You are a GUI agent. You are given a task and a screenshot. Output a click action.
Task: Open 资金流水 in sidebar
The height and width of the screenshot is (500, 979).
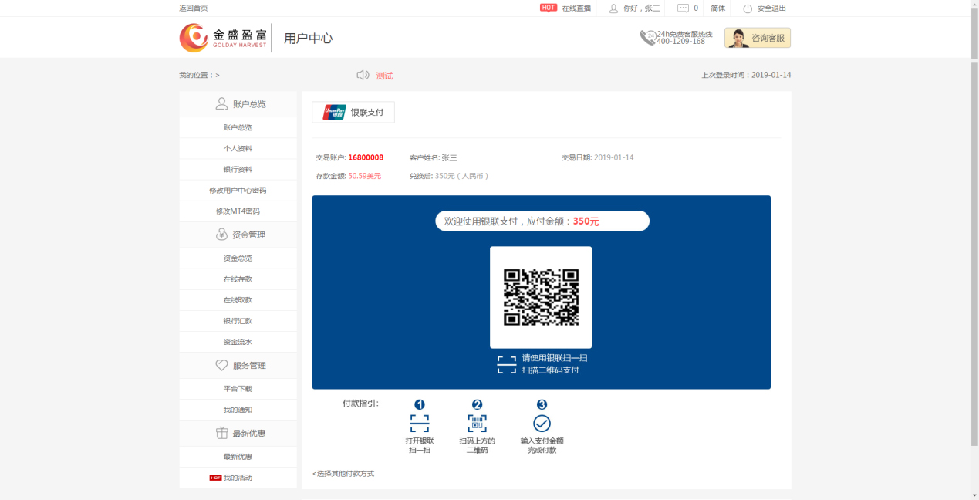click(238, 342)
